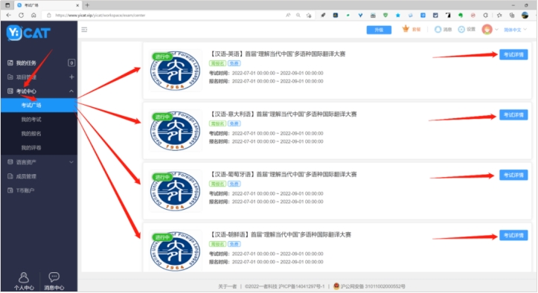Click the YiCAT logo
Image resolution: width=538 pixels, height=293 pixels.
28,33
